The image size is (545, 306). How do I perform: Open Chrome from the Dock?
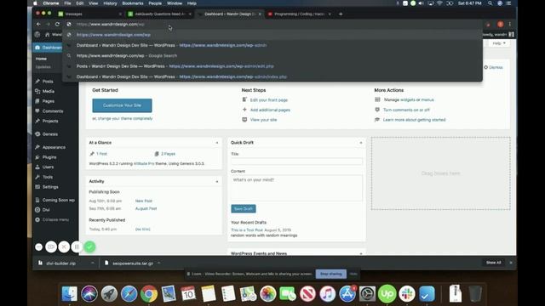tap(149, 294)
